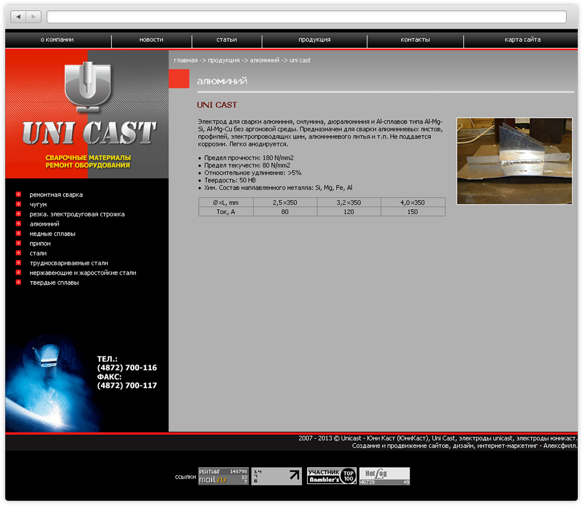
Task: Click the '4,0×350' table cell
Action: pos(413,203)
